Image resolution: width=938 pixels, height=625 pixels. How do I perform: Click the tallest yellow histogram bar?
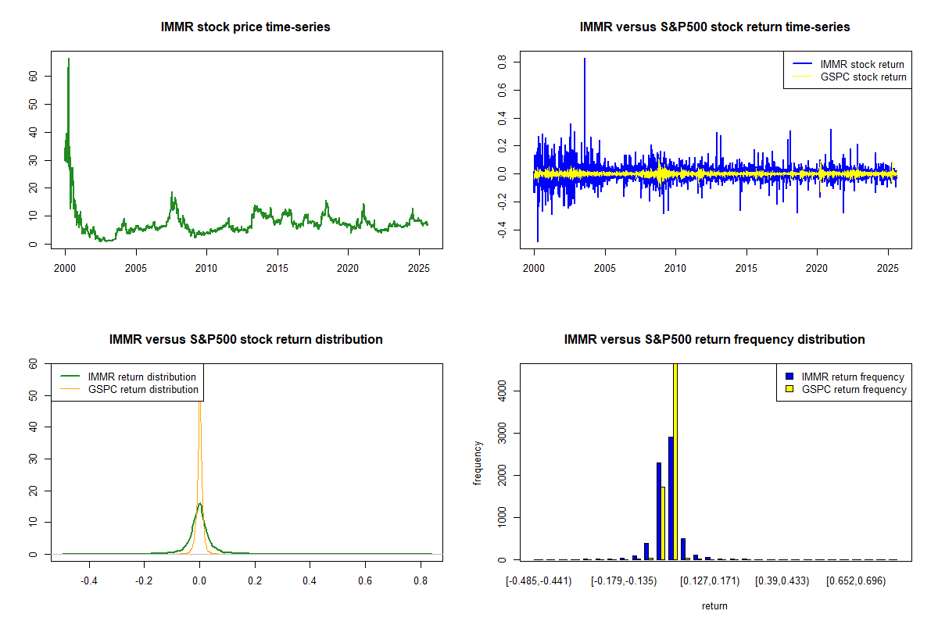click(x=675, y=469)
